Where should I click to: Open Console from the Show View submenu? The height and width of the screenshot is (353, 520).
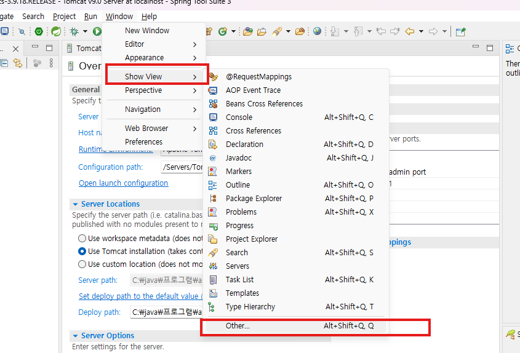[295, 117]
